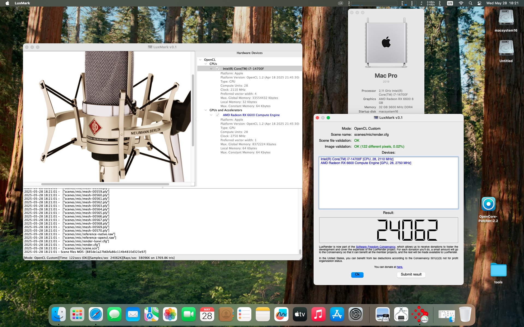Select the tools folder on desktop
The height and width of the screenshot is (327, 524).
498,273
